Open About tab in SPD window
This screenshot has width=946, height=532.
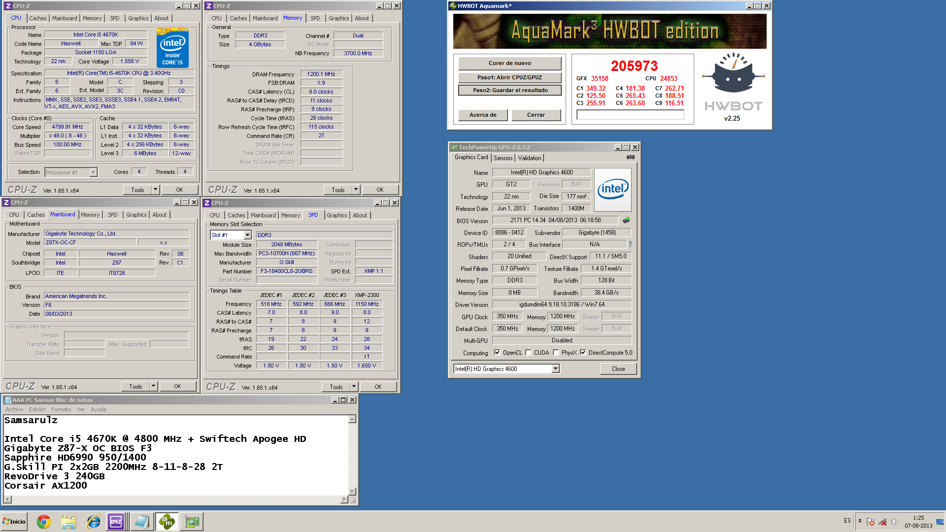[360, 215]
